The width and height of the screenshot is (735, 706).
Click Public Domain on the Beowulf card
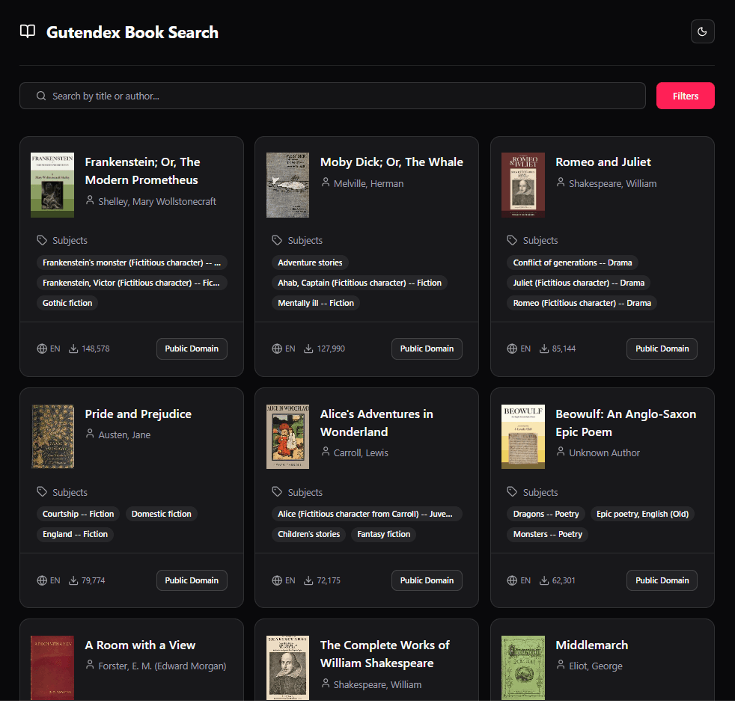tap(662, 580)
